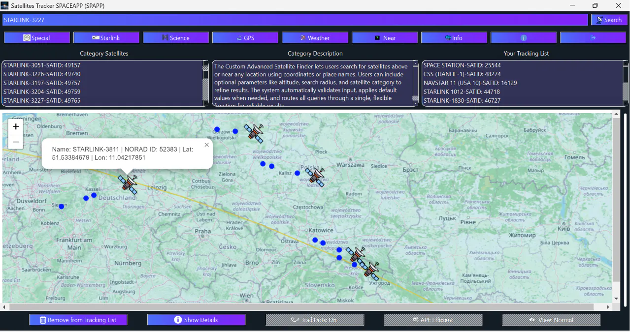Screen dimensions: 630x332
Task: Select STARLINK-3051-SATID: 49157 row
Action: (102, 65)
